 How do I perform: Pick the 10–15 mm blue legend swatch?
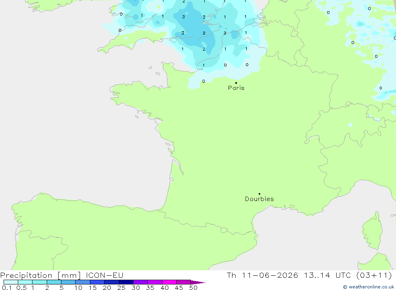click(83, 282)
